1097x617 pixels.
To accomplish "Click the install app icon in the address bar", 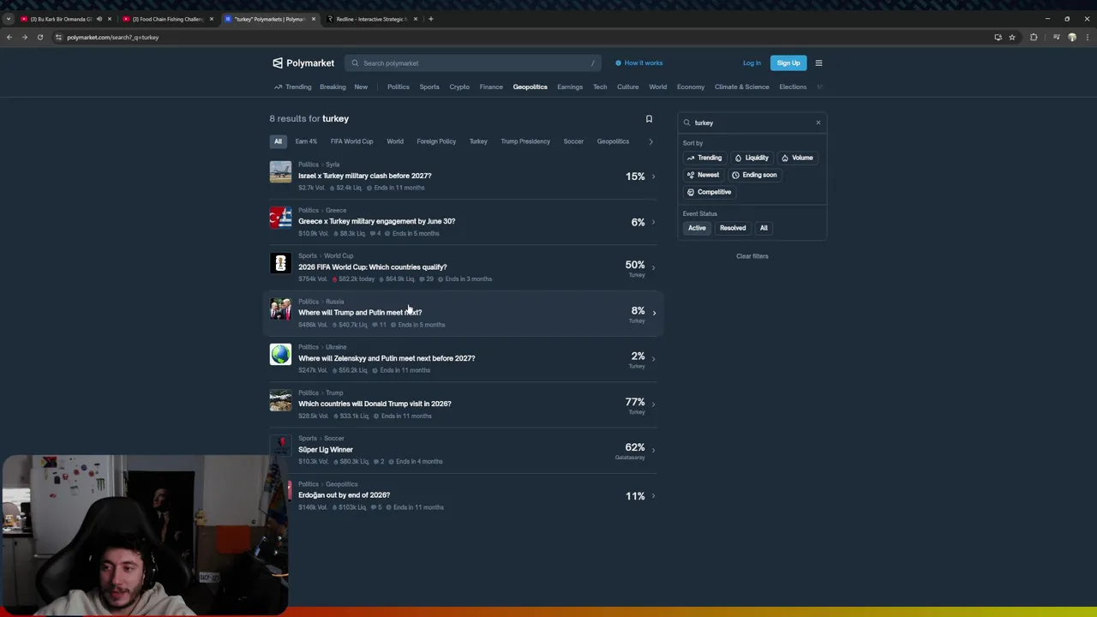I will click(998, 37).
